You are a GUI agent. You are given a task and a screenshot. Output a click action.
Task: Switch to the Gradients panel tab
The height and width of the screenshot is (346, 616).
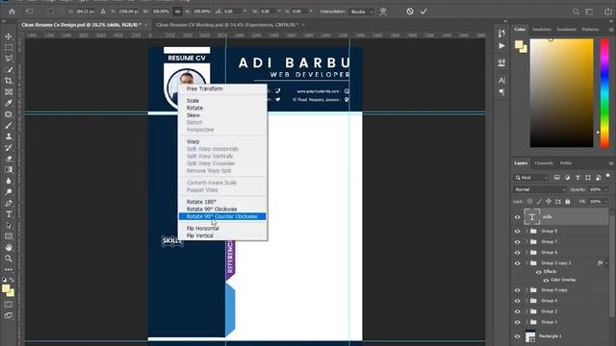566,30
